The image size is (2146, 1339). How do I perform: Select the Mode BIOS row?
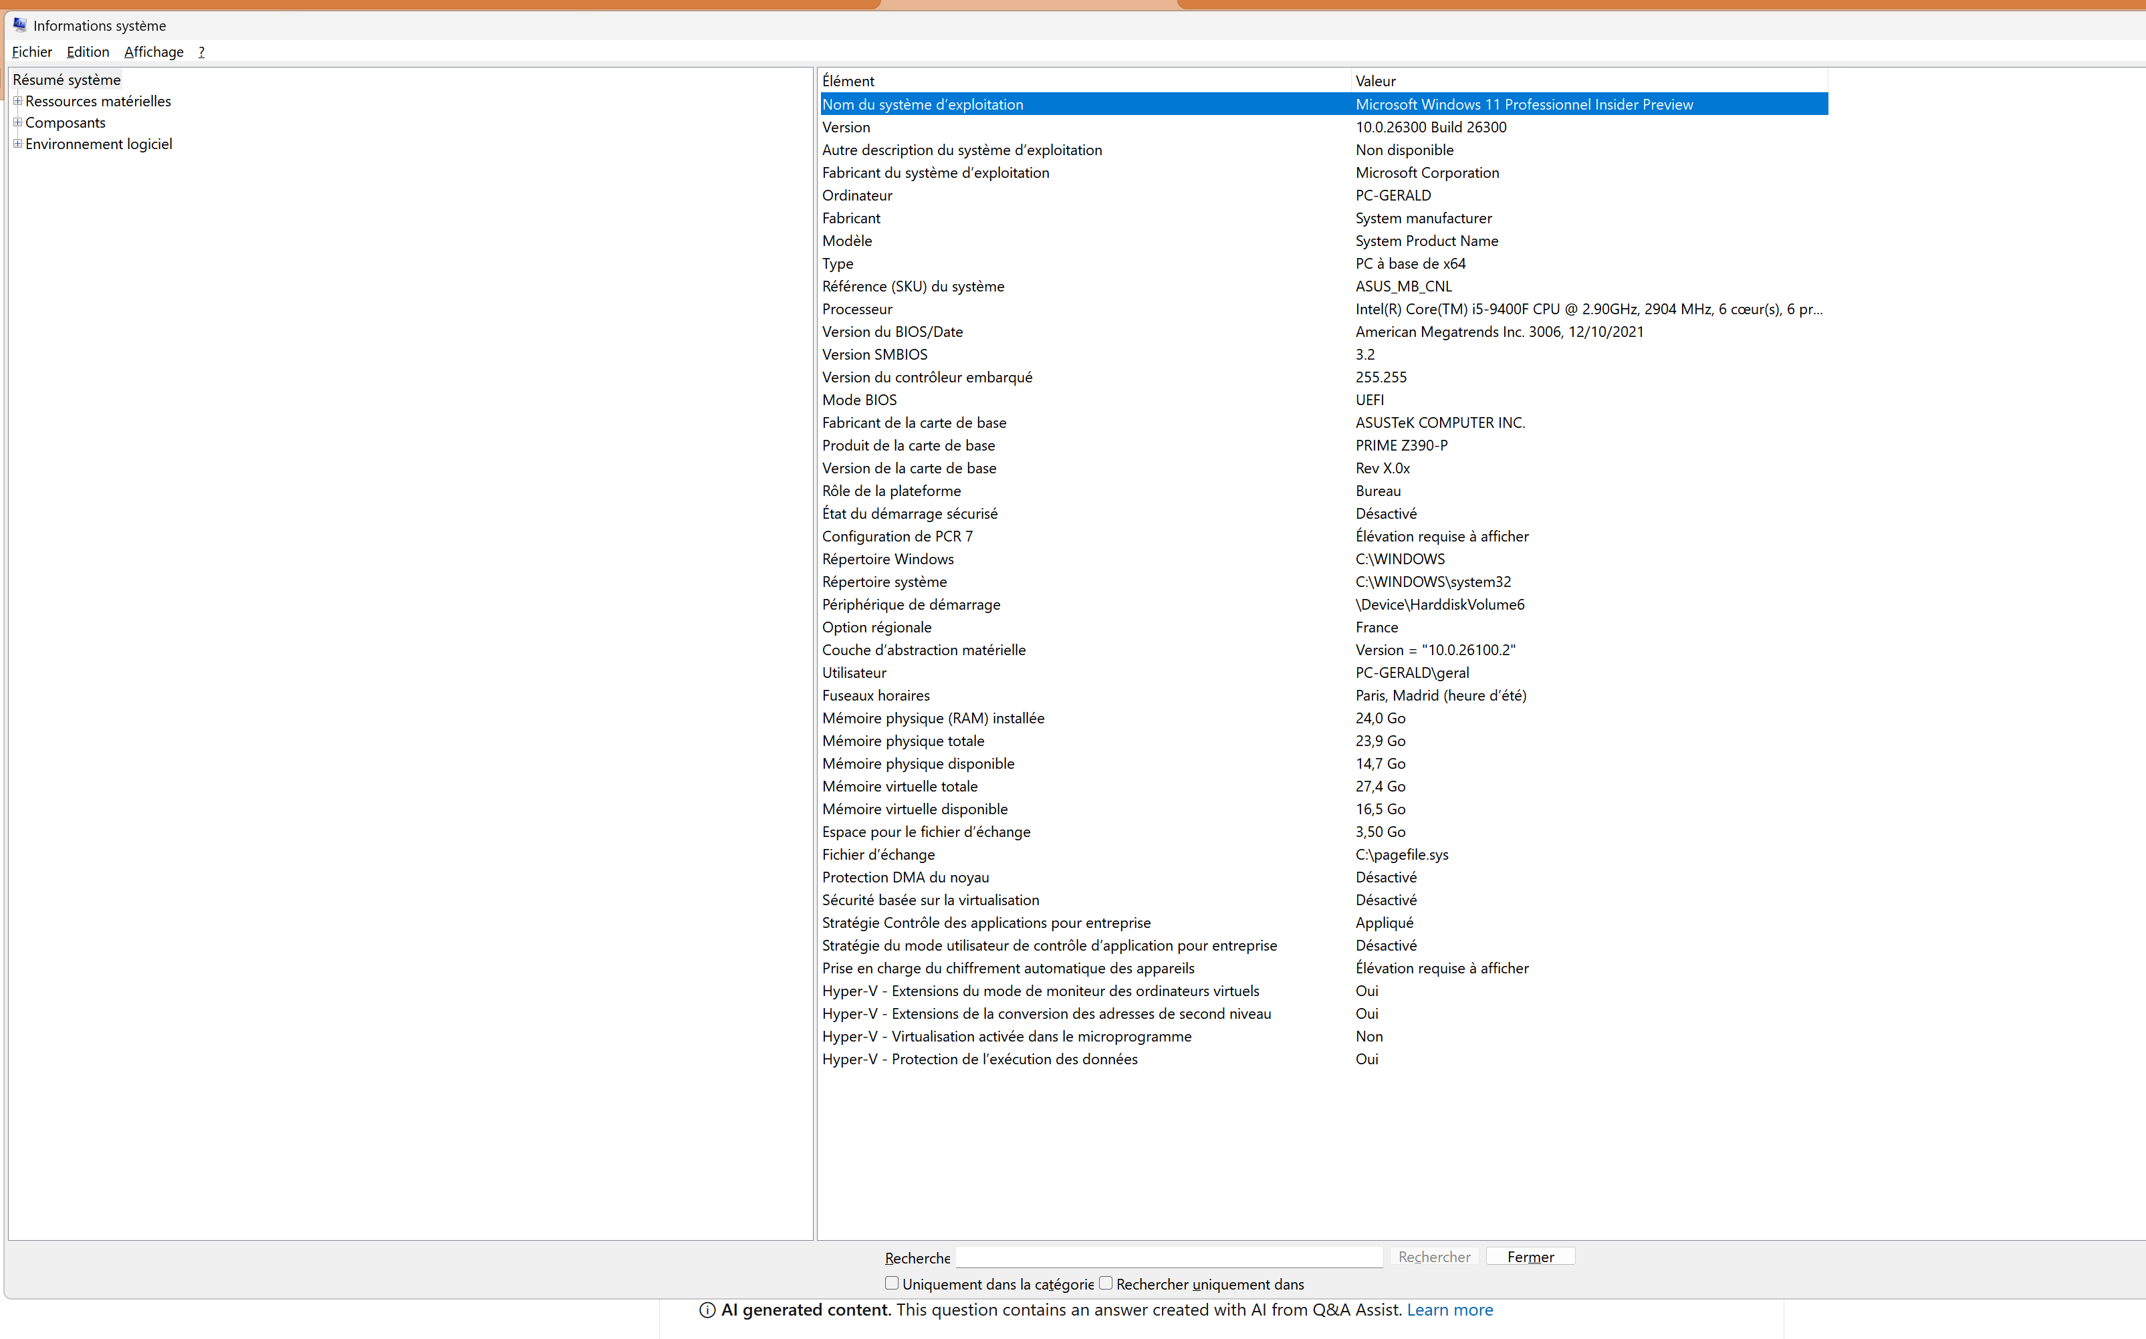pos(858,400)
